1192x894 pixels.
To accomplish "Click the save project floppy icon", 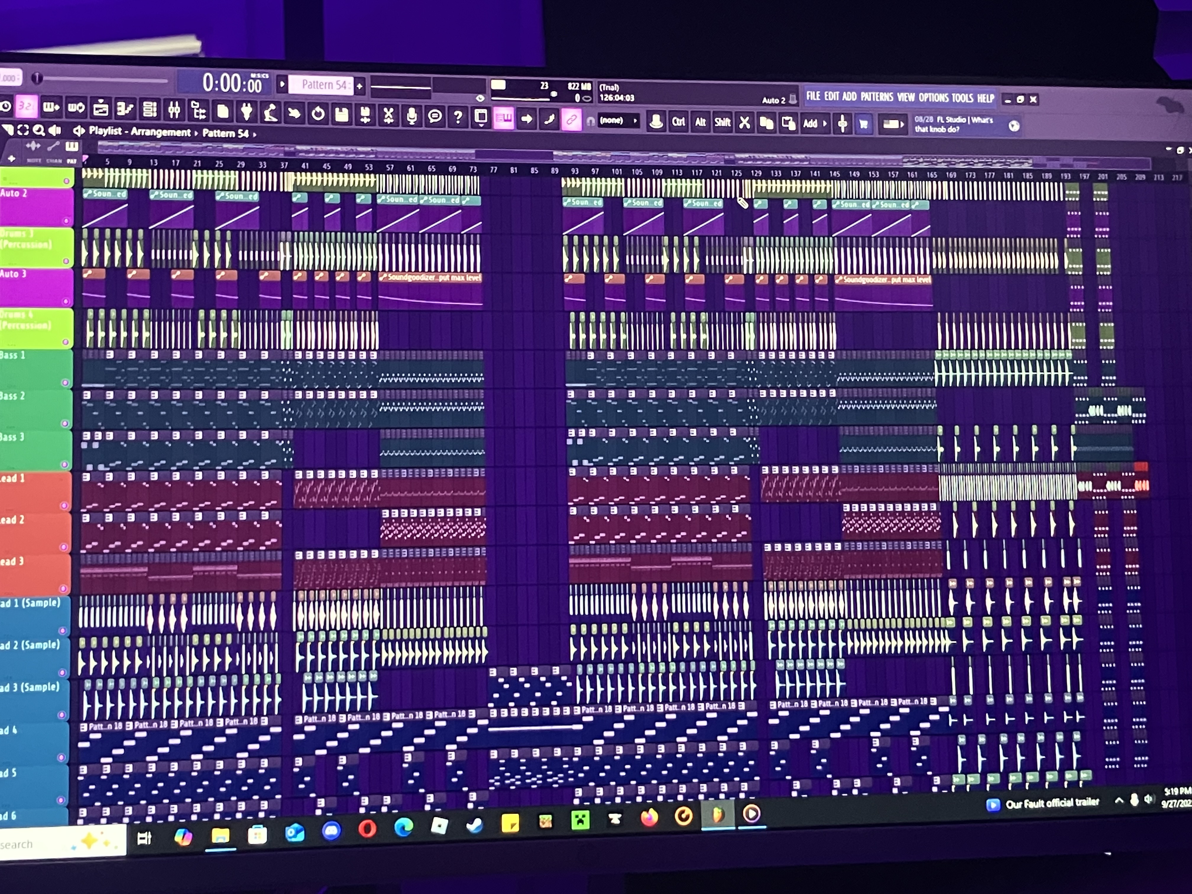I will (341, 114).
